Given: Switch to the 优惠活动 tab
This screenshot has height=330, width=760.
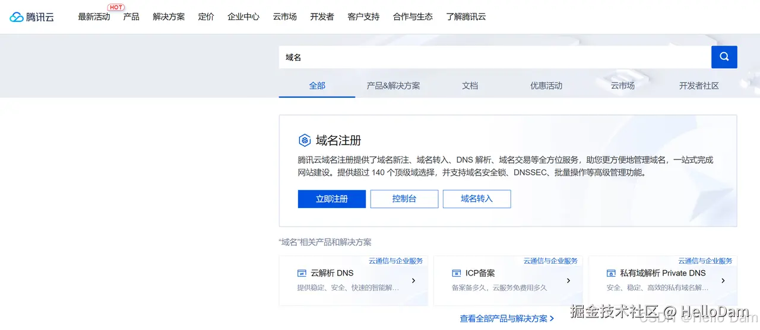Looking at the screenshot, I should point(546,85).
